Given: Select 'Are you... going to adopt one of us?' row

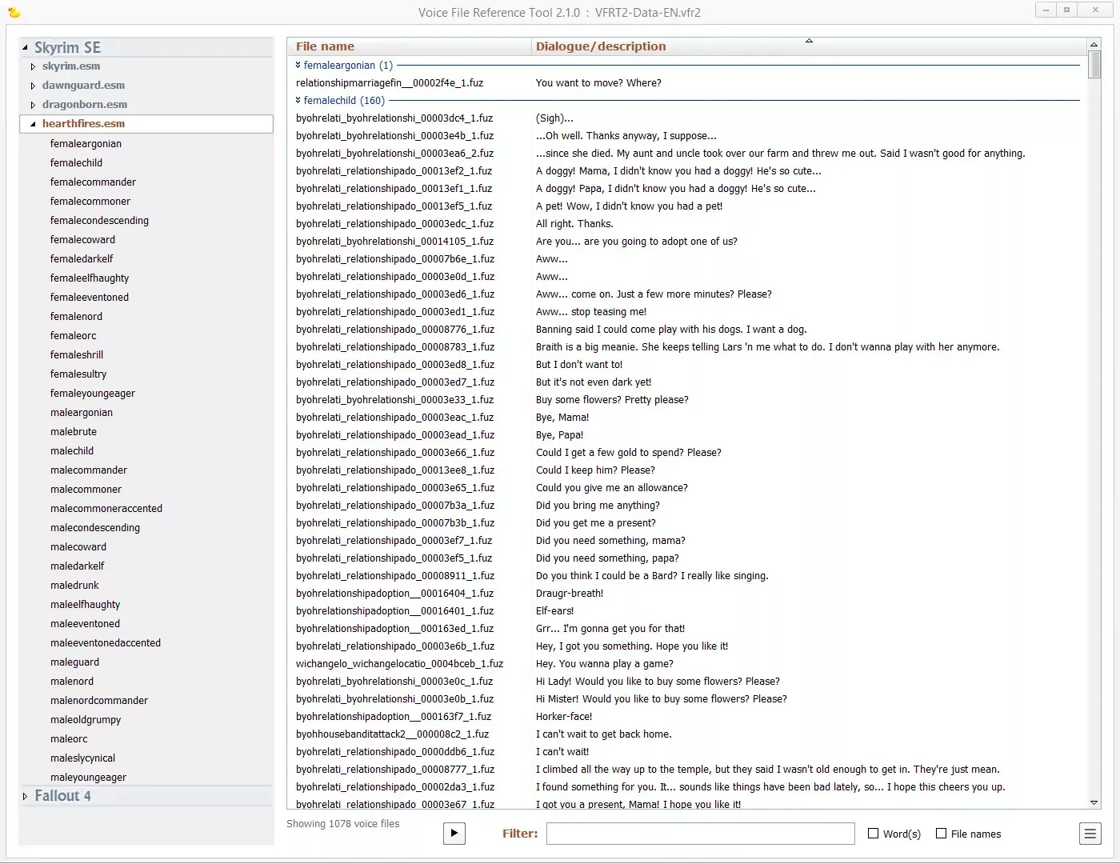Looking at the screenshot, I should click(686, 242).
